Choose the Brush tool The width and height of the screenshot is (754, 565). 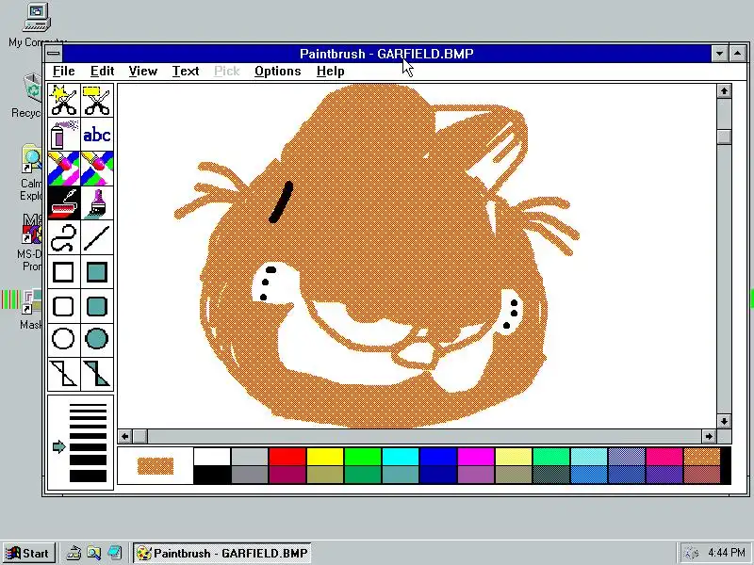[x=97, y=203]
